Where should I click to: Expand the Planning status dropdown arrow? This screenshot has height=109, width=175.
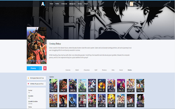point(40,68)
